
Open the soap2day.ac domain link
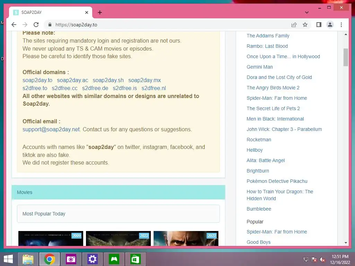coord(72,80)
